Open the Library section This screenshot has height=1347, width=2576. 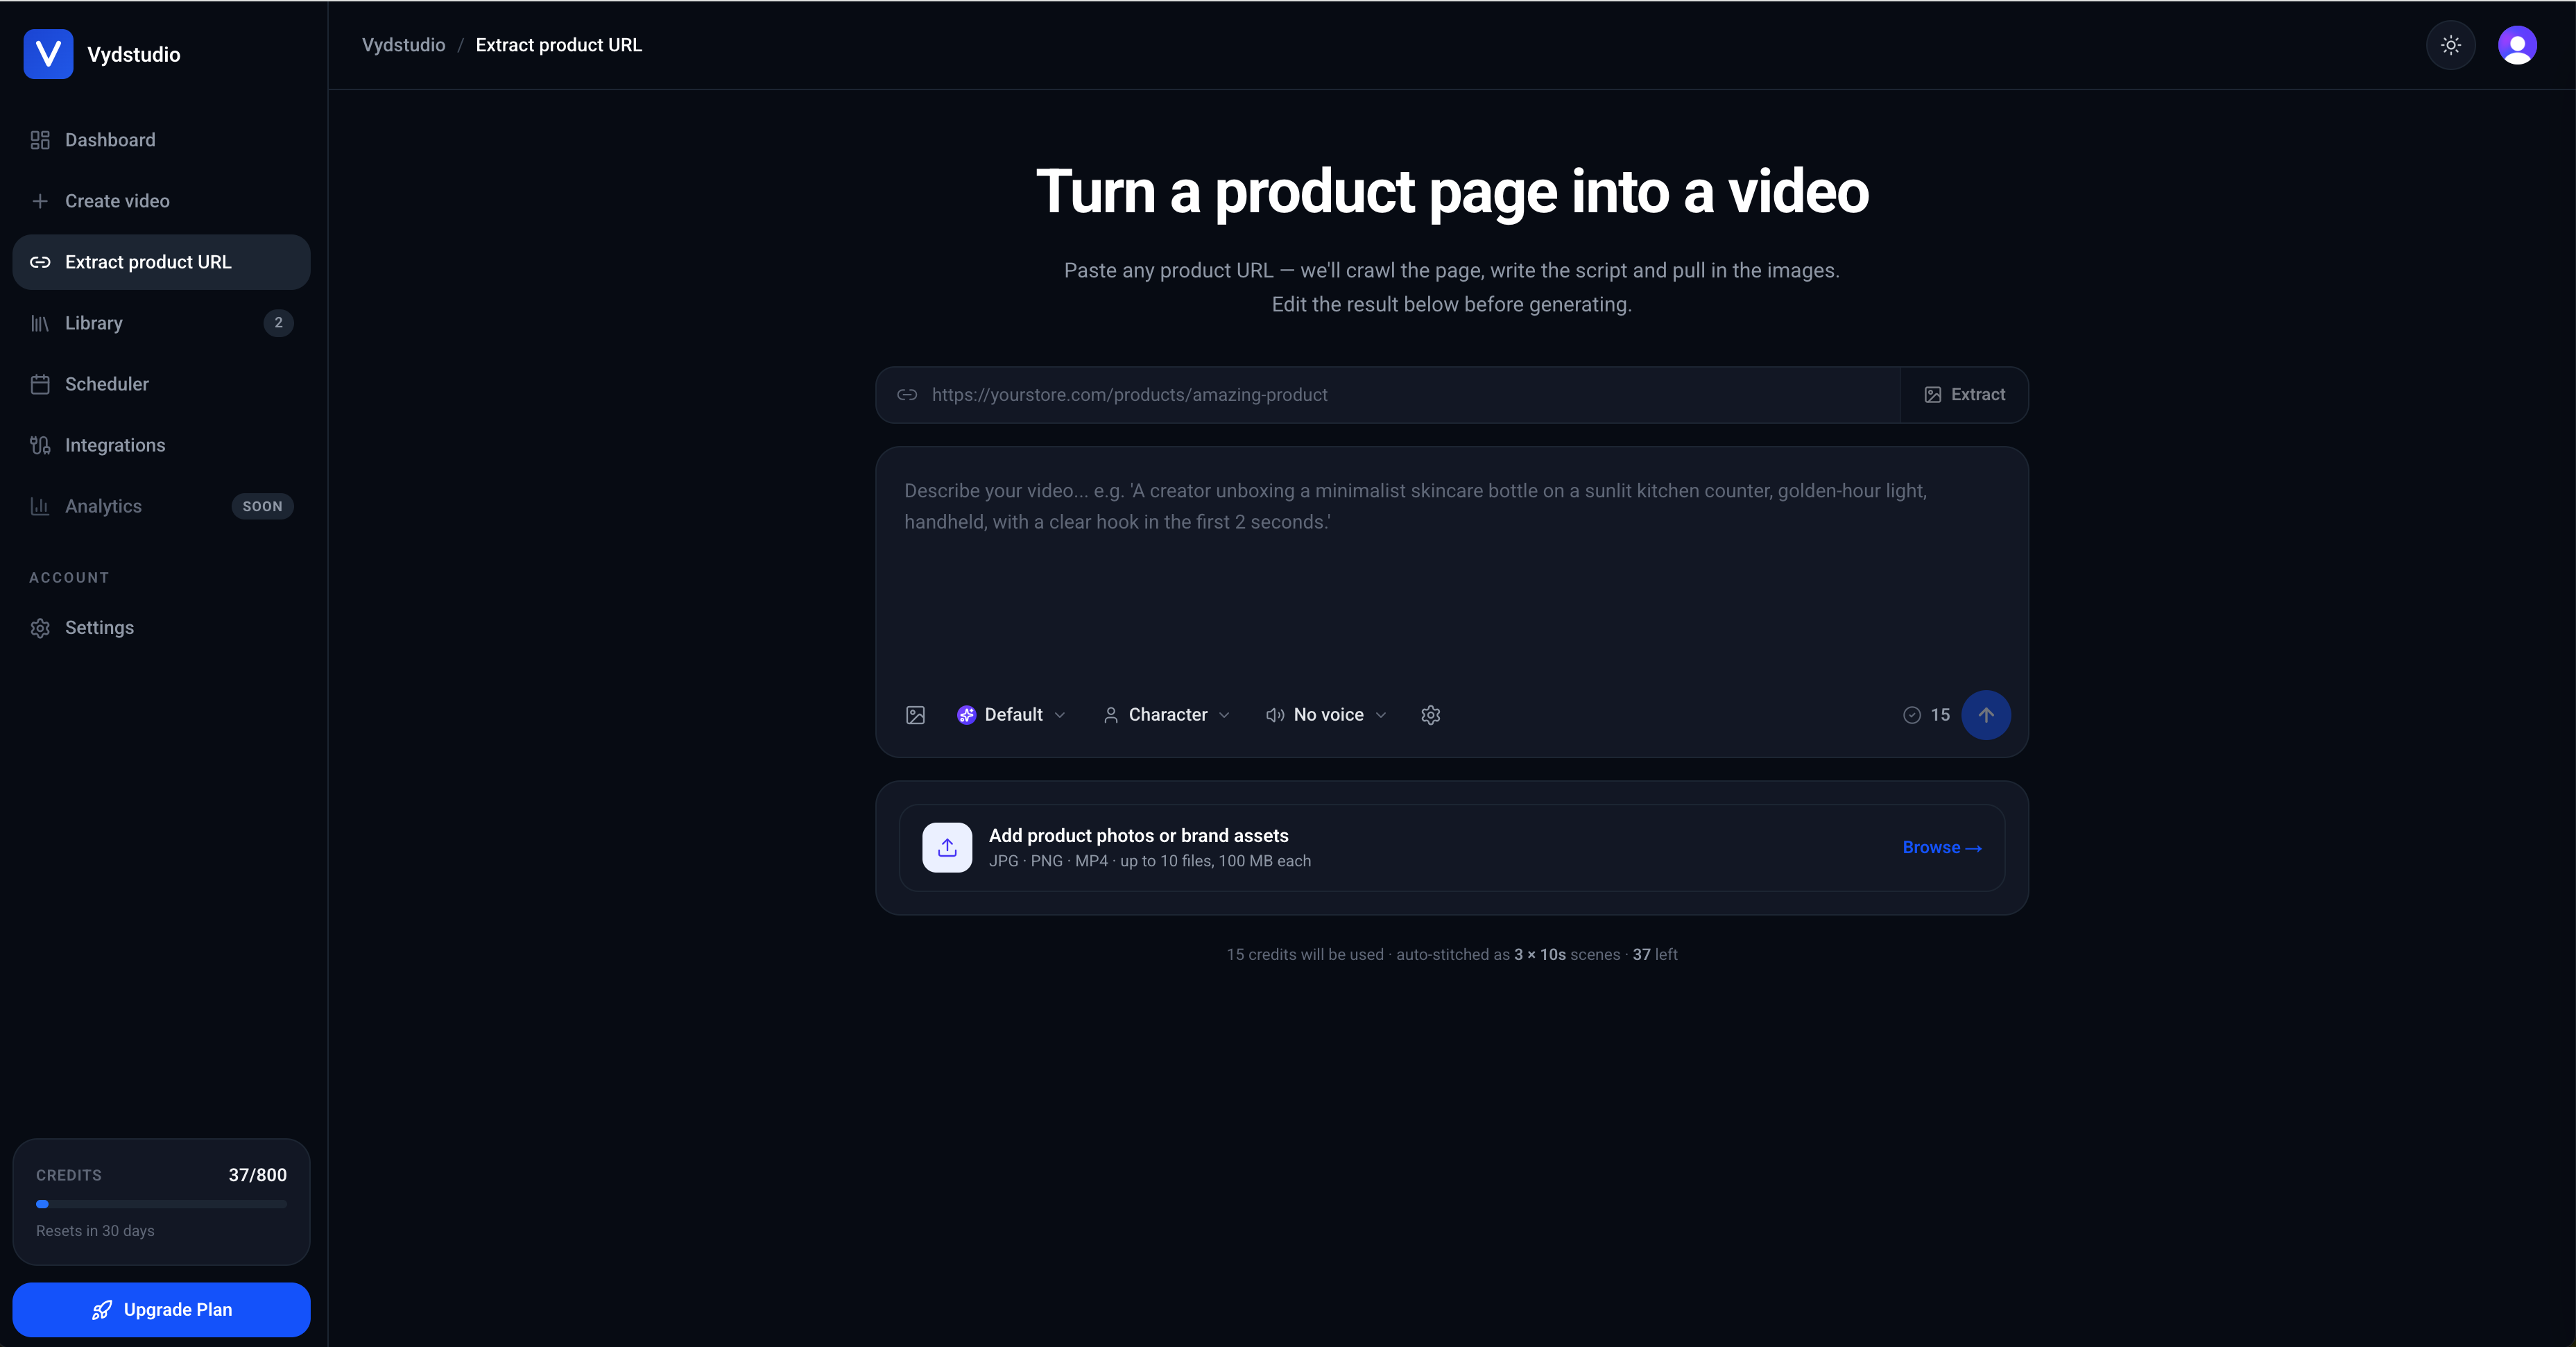click(161, 323)
